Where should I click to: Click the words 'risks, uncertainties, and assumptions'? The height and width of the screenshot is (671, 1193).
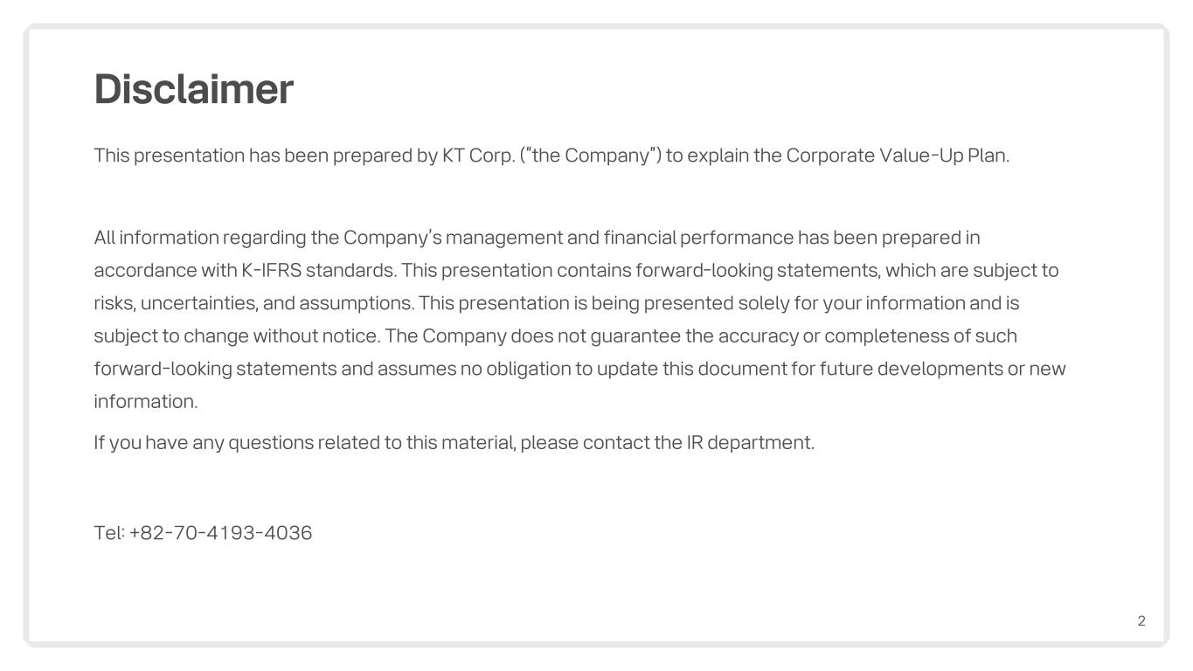pos(253,304)
